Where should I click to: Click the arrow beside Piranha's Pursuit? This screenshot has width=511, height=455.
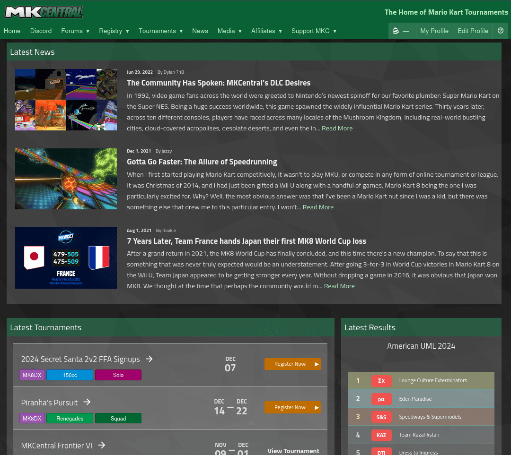coord(87,402)
